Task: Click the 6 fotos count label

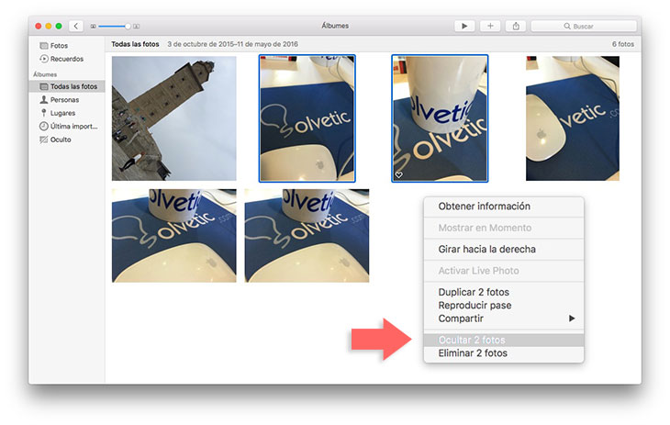Action: (x=623, y=44)
